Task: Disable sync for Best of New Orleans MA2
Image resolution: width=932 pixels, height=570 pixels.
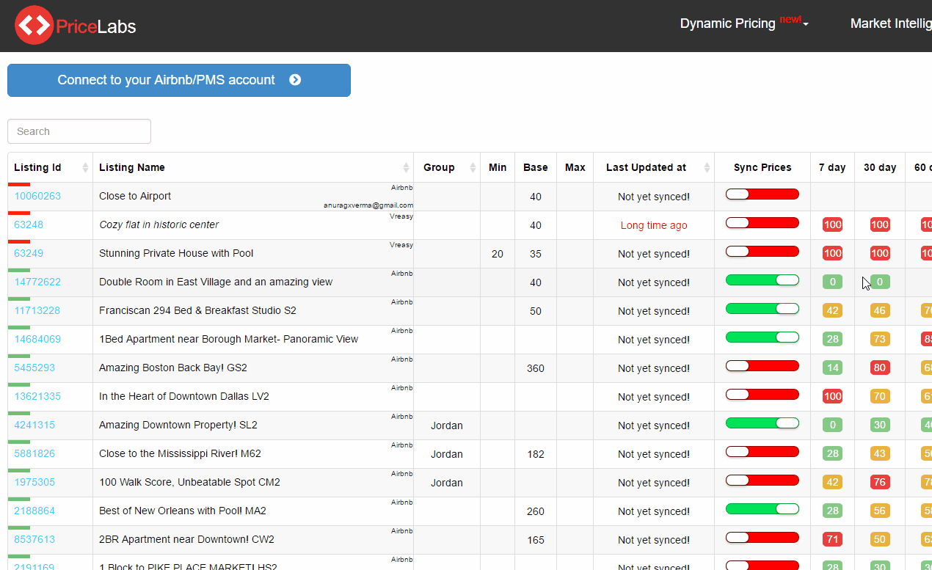Action: [x=762, y=509]
